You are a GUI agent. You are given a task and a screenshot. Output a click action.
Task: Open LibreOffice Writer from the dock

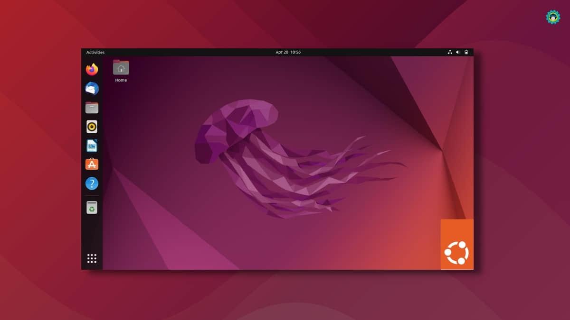(x=92, y=146)
